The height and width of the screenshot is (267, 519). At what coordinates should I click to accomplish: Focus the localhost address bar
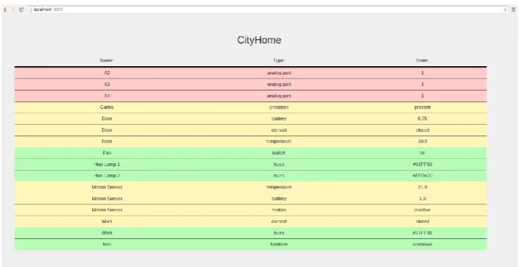pyautogui.click(x=267, y=10)
